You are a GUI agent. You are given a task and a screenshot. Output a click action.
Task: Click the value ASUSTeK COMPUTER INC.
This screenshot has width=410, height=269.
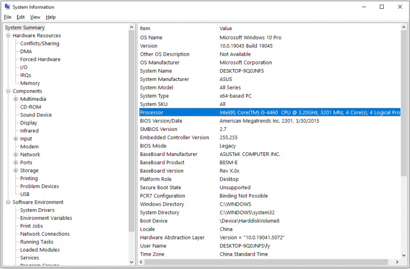coord(250,154)
